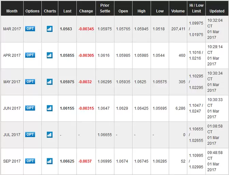
Task: Click the OPT button for JUL 2017
Action: [30, 135]
